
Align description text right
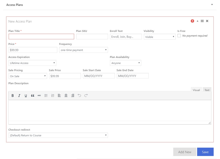click(73, 96)
